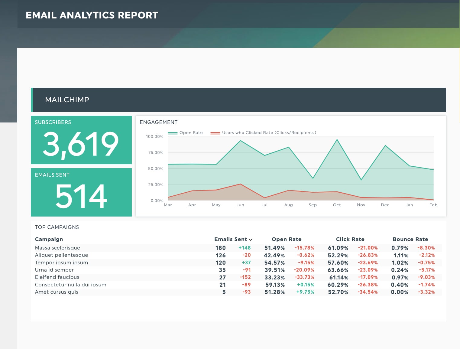Sort table by Open Rate column

[287, 239]
